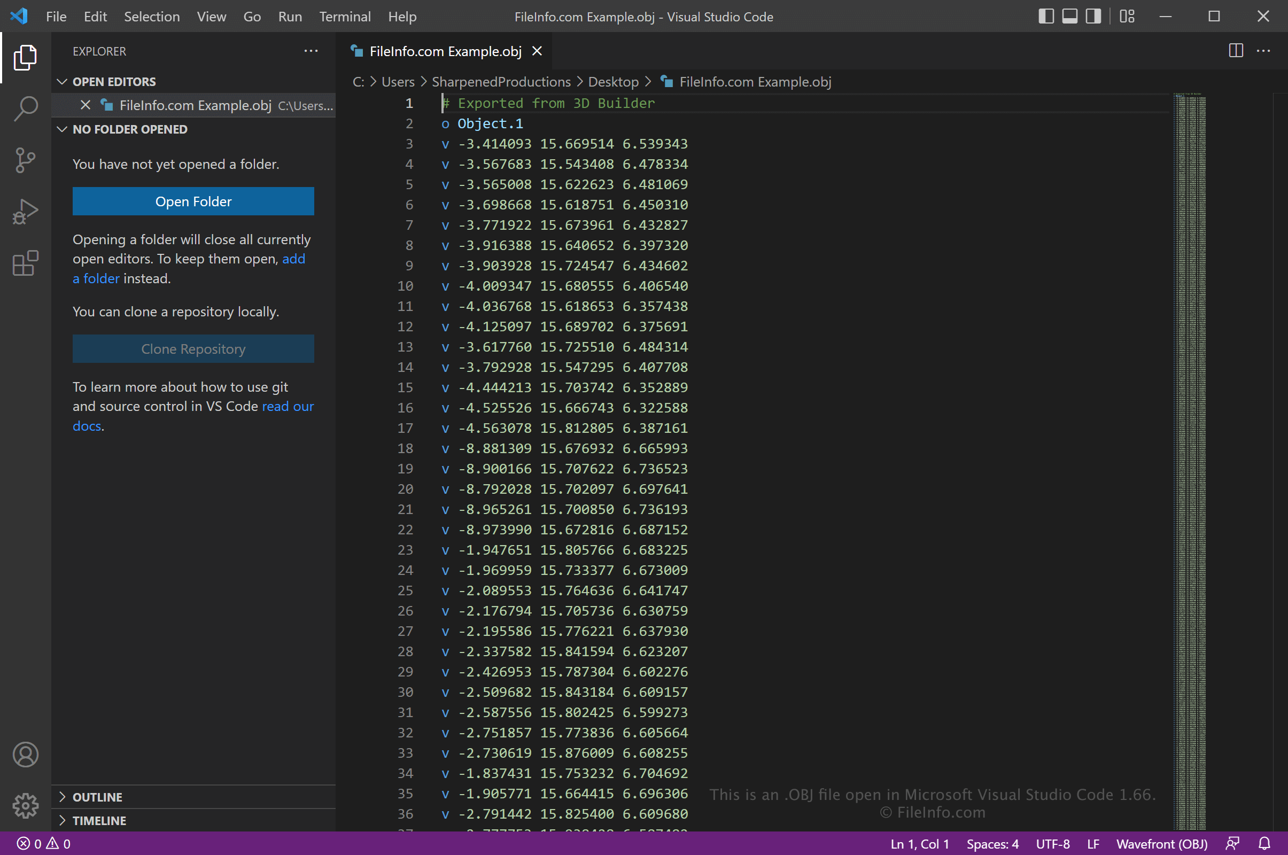
Task: Click the file icon in breadcrumb
Action: click(x=666, y=82)
